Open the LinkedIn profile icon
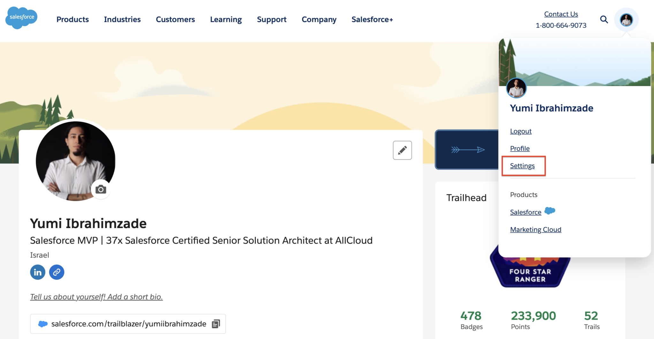Screen dimensions: 654x339 [x=38, y=272]
